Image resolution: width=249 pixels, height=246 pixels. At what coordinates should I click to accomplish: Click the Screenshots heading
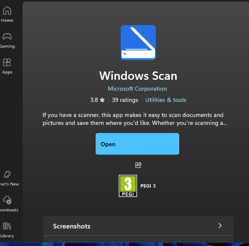point(71,226)
